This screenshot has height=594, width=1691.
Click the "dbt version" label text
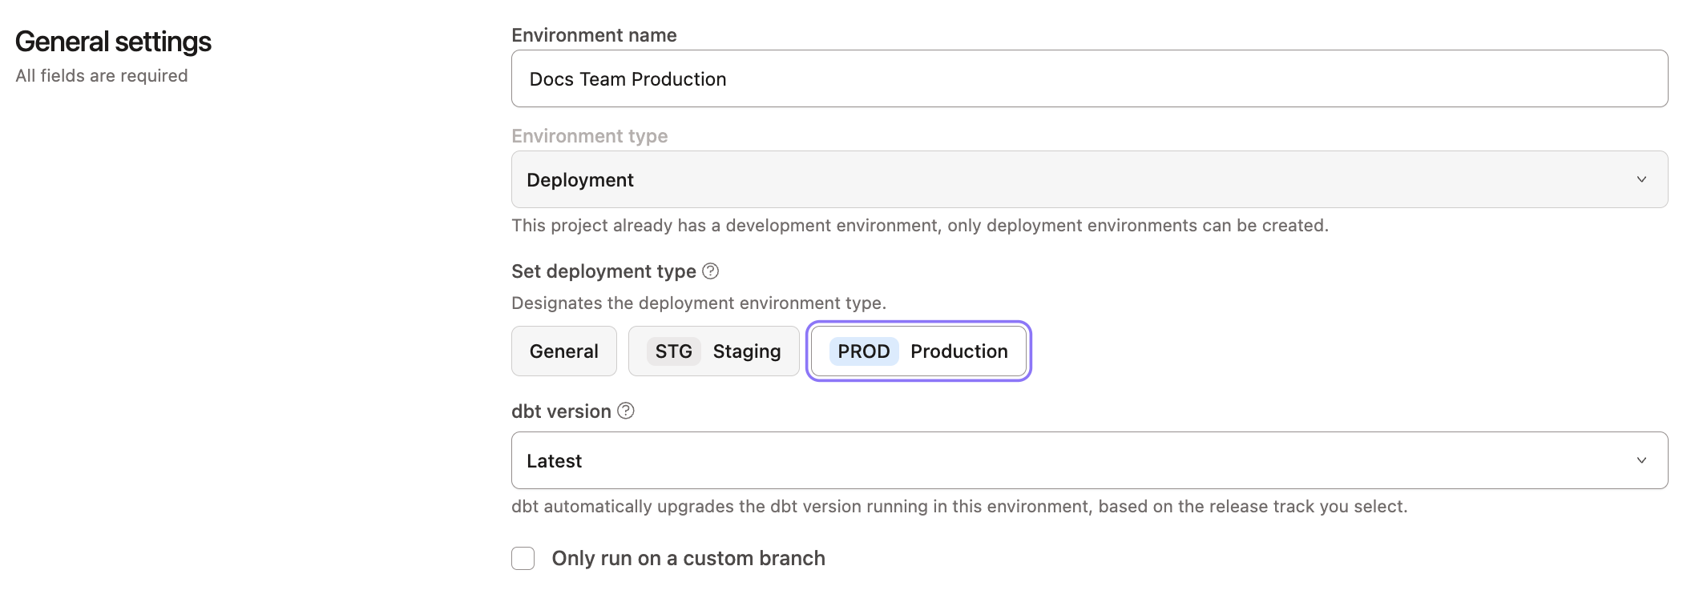[x=561, y=411]
